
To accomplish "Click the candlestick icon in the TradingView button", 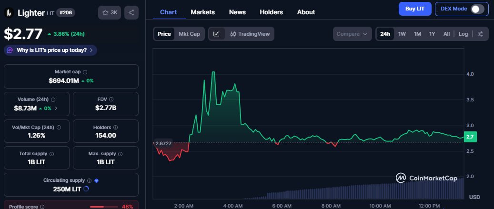I will (x=233, y=34).
